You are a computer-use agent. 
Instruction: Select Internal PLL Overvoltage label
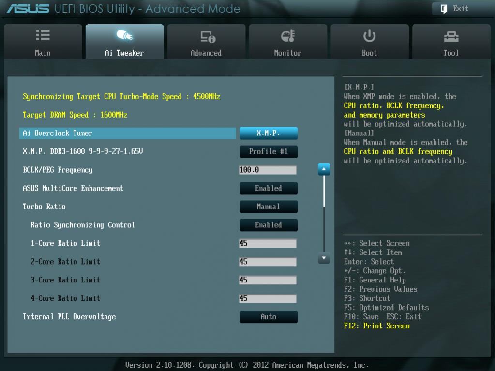click(x=69, y=317)
